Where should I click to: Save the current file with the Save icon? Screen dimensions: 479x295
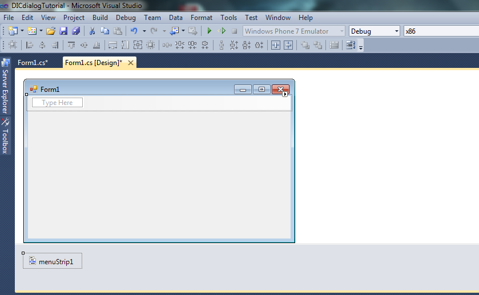(x=63, y=31)
